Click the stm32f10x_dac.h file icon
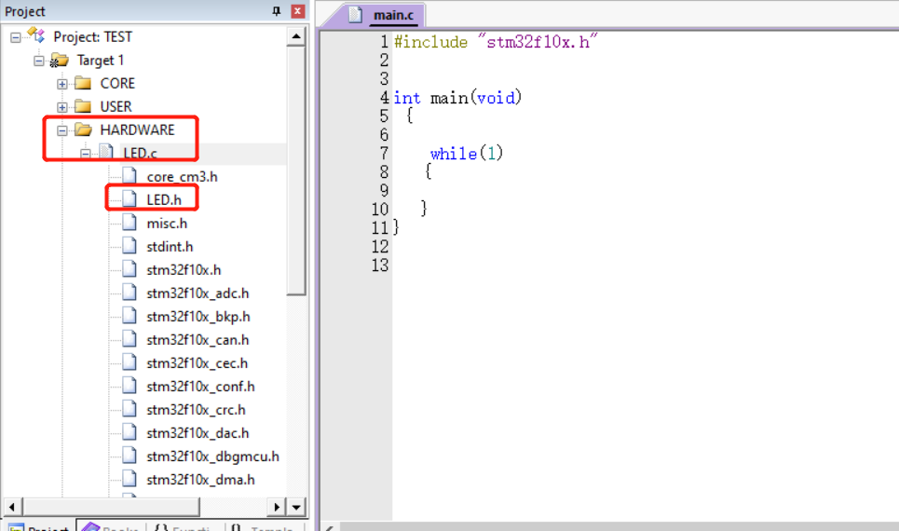899x531 pixels. click(x=129, y=432)
